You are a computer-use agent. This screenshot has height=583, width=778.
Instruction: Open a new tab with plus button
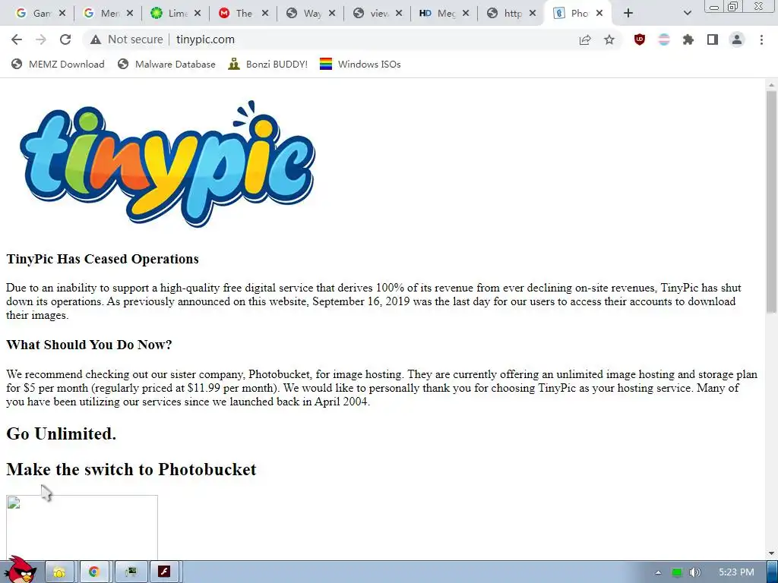(x=628, y=14)
